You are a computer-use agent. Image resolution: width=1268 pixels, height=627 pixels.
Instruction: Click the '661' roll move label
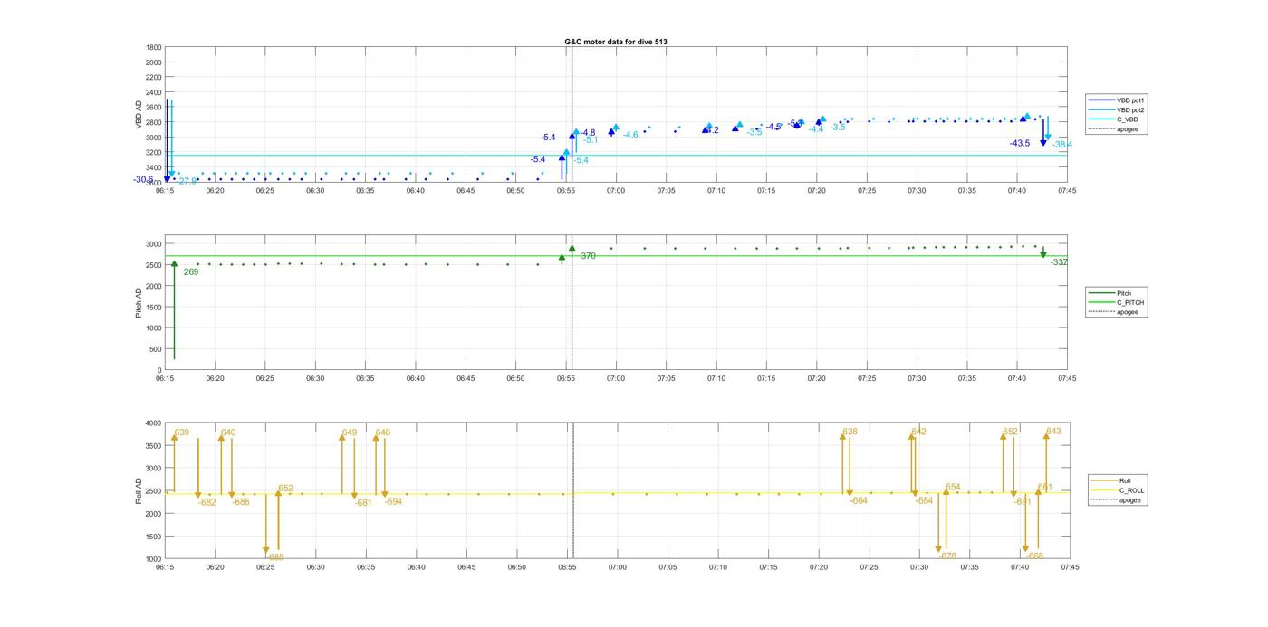coord(1045,487)
